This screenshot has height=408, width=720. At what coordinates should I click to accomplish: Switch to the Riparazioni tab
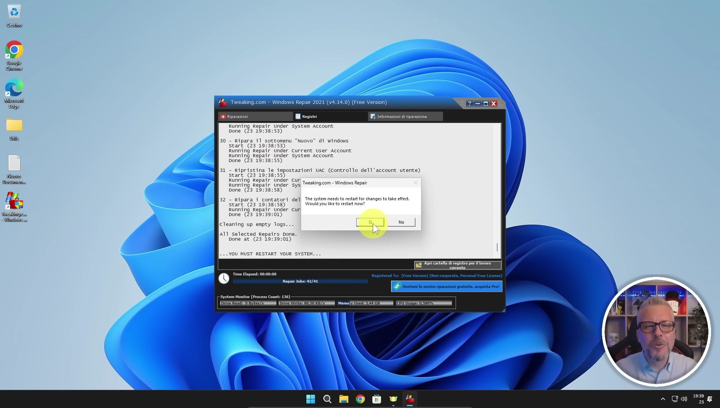[x=255, y=117]
